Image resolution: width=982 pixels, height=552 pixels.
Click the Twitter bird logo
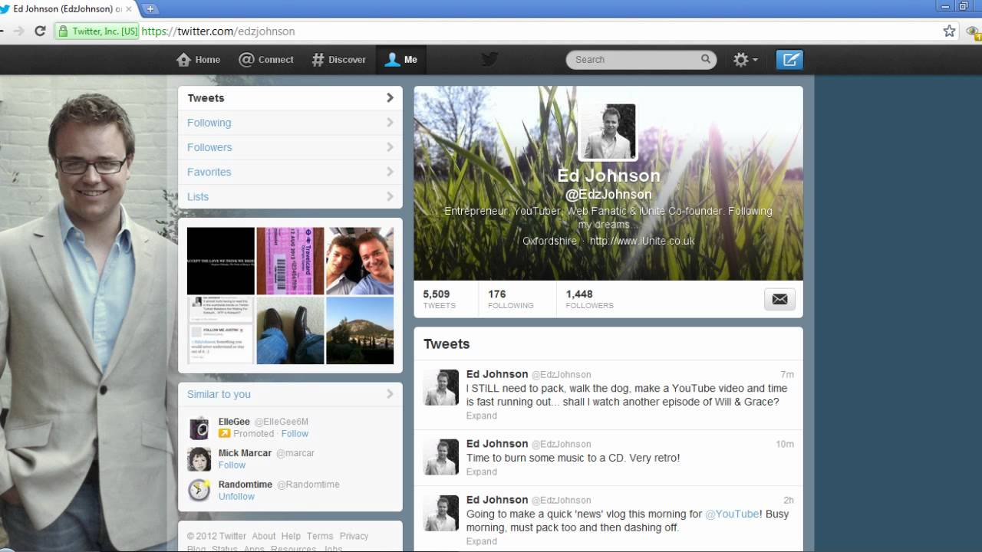click(x=489, y=60)
